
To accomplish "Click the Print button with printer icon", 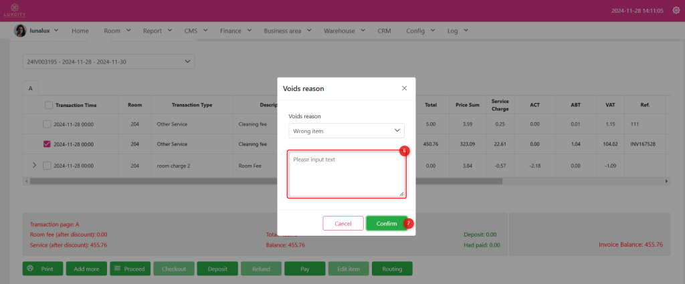I will [43, 269].
